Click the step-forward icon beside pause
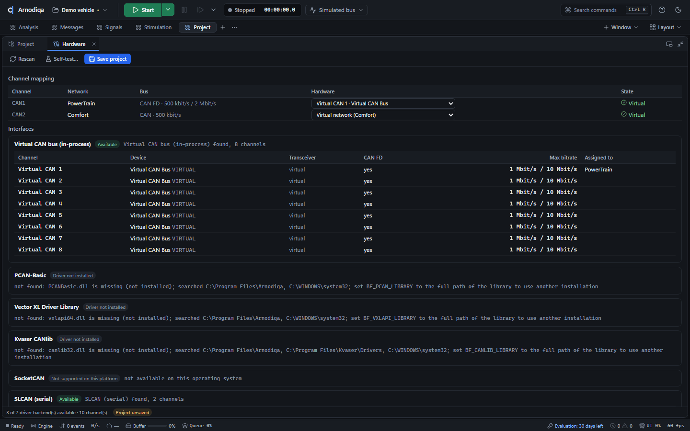Screen dimensions: 690x431 [200, 10]
